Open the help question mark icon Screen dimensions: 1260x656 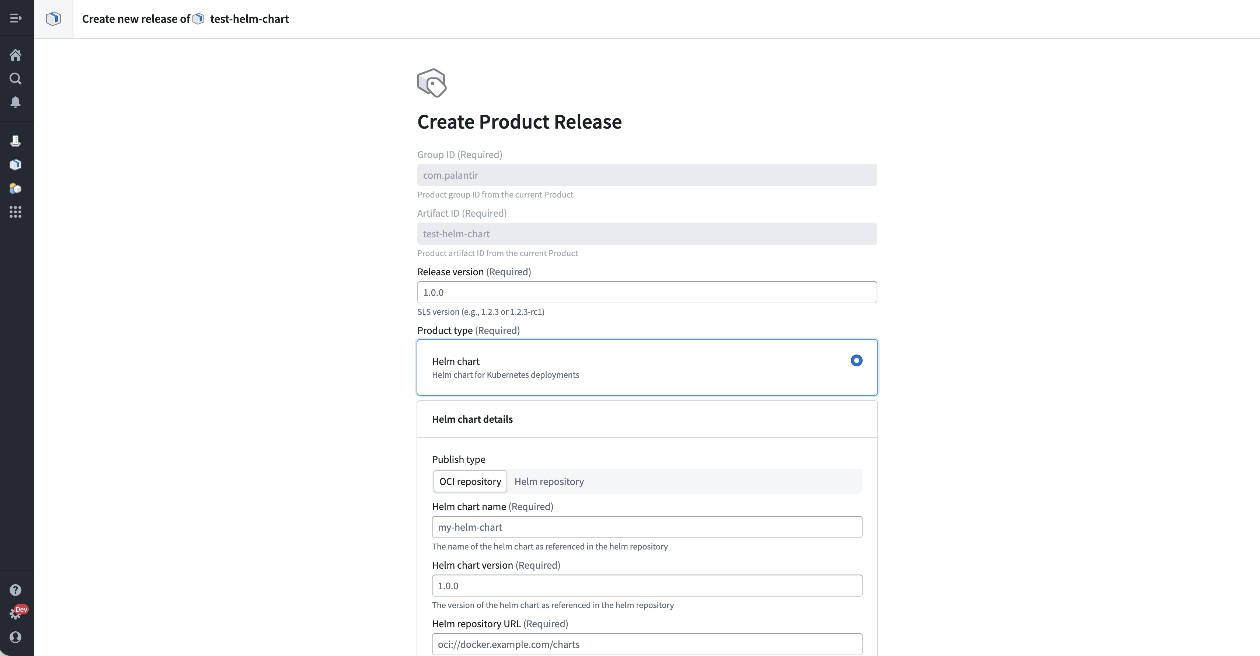pos(15,590)
